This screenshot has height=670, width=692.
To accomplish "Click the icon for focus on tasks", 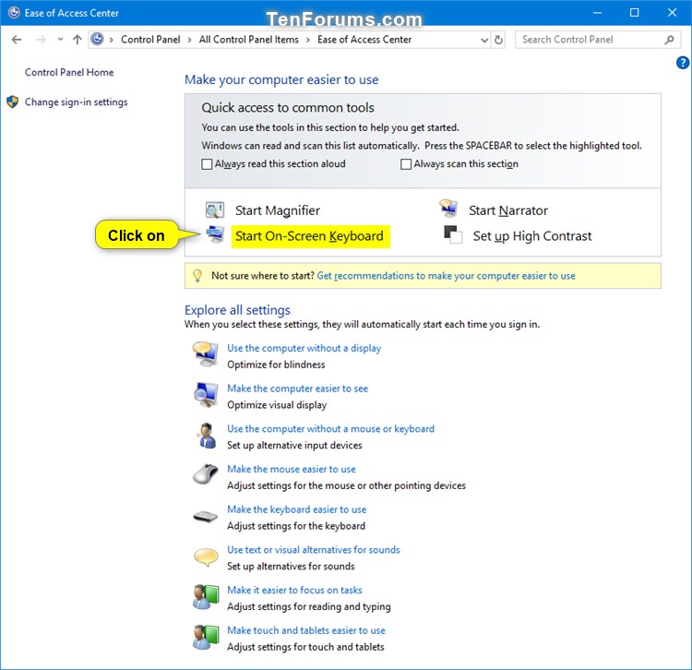I will (x=206, y=597).
